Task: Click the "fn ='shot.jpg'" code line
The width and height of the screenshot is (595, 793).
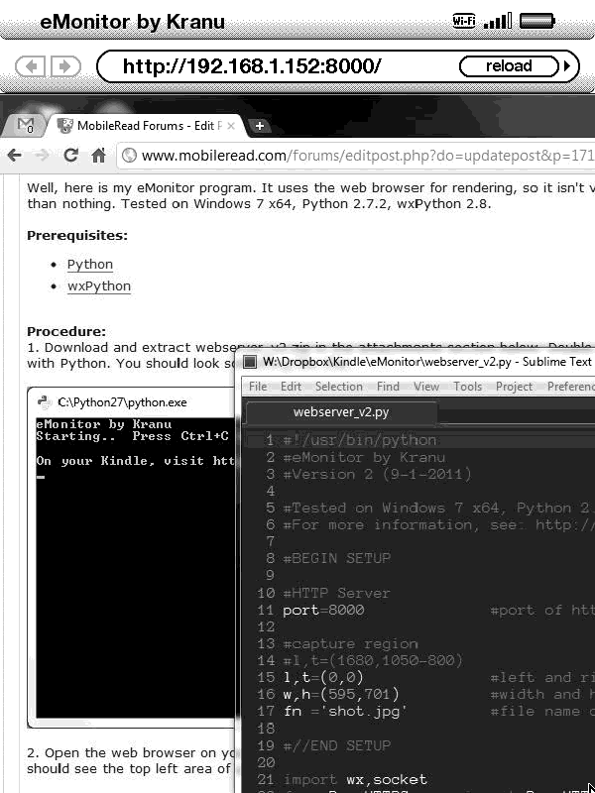Action: pos(345,712)
